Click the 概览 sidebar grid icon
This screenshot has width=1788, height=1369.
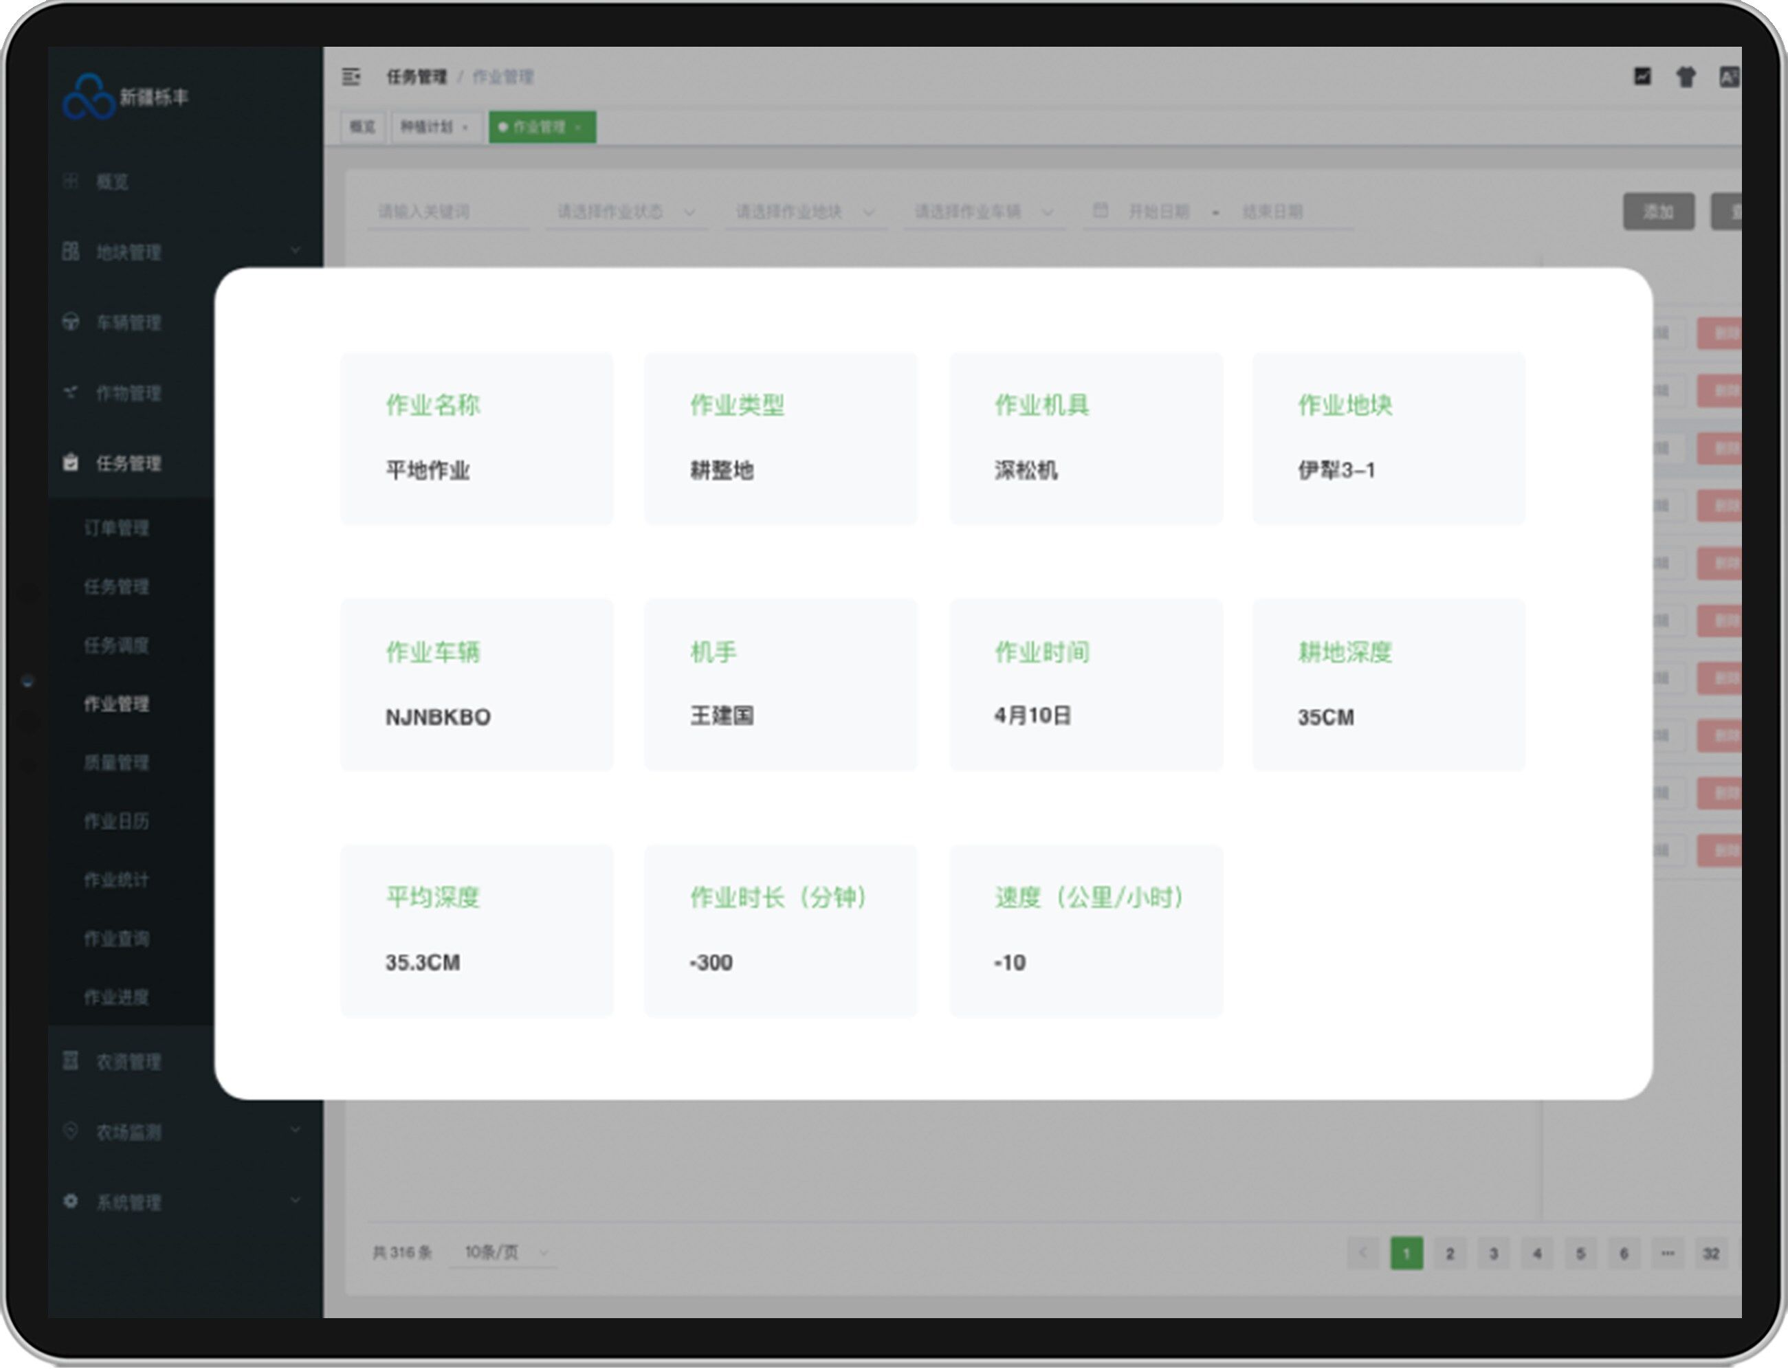click(71, 181)
